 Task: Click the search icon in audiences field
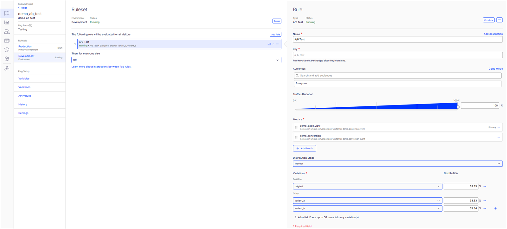point(297,76)
